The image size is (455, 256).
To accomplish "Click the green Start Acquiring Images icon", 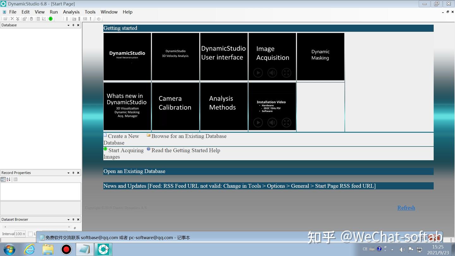I will coord(106,149).
